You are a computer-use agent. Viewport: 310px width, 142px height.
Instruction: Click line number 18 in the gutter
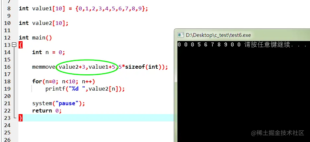pyautogui.click(x=7, y=81)
